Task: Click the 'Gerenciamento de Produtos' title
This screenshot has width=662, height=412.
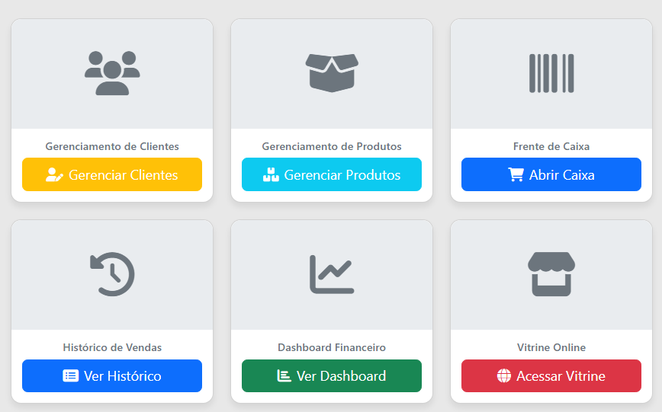Action: click(x=332, y=146)
